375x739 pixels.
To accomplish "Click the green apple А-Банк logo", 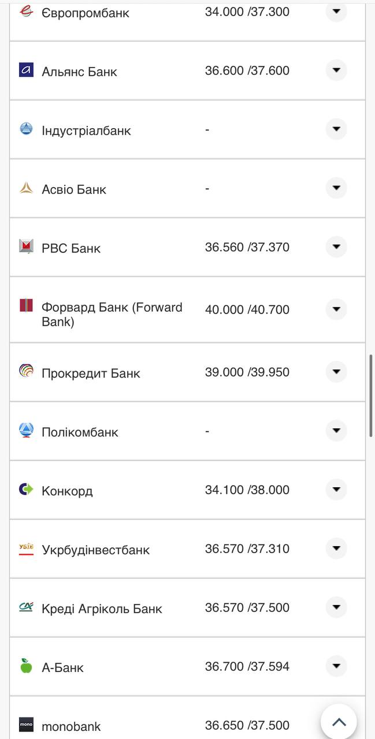I will [x=26, y=666].
